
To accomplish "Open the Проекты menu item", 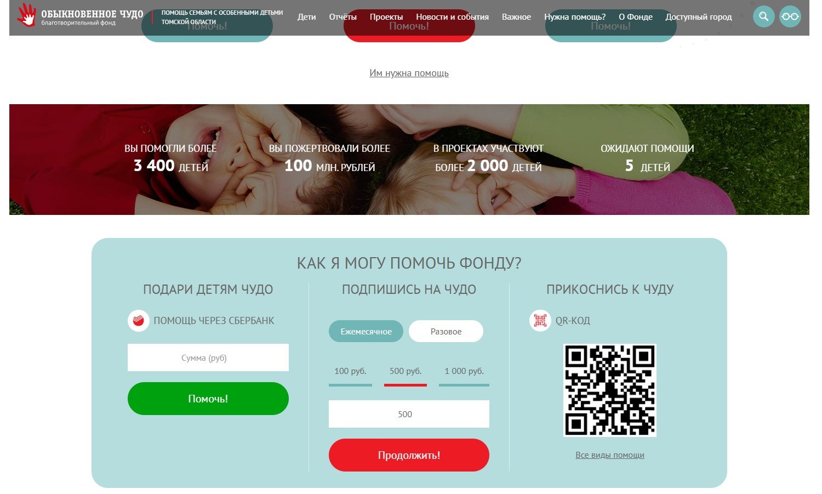I will coord(386,17).
